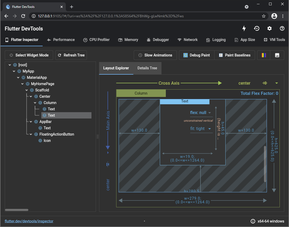Click the browser reload button
This screenshot has width=289, height=227.
23,16
